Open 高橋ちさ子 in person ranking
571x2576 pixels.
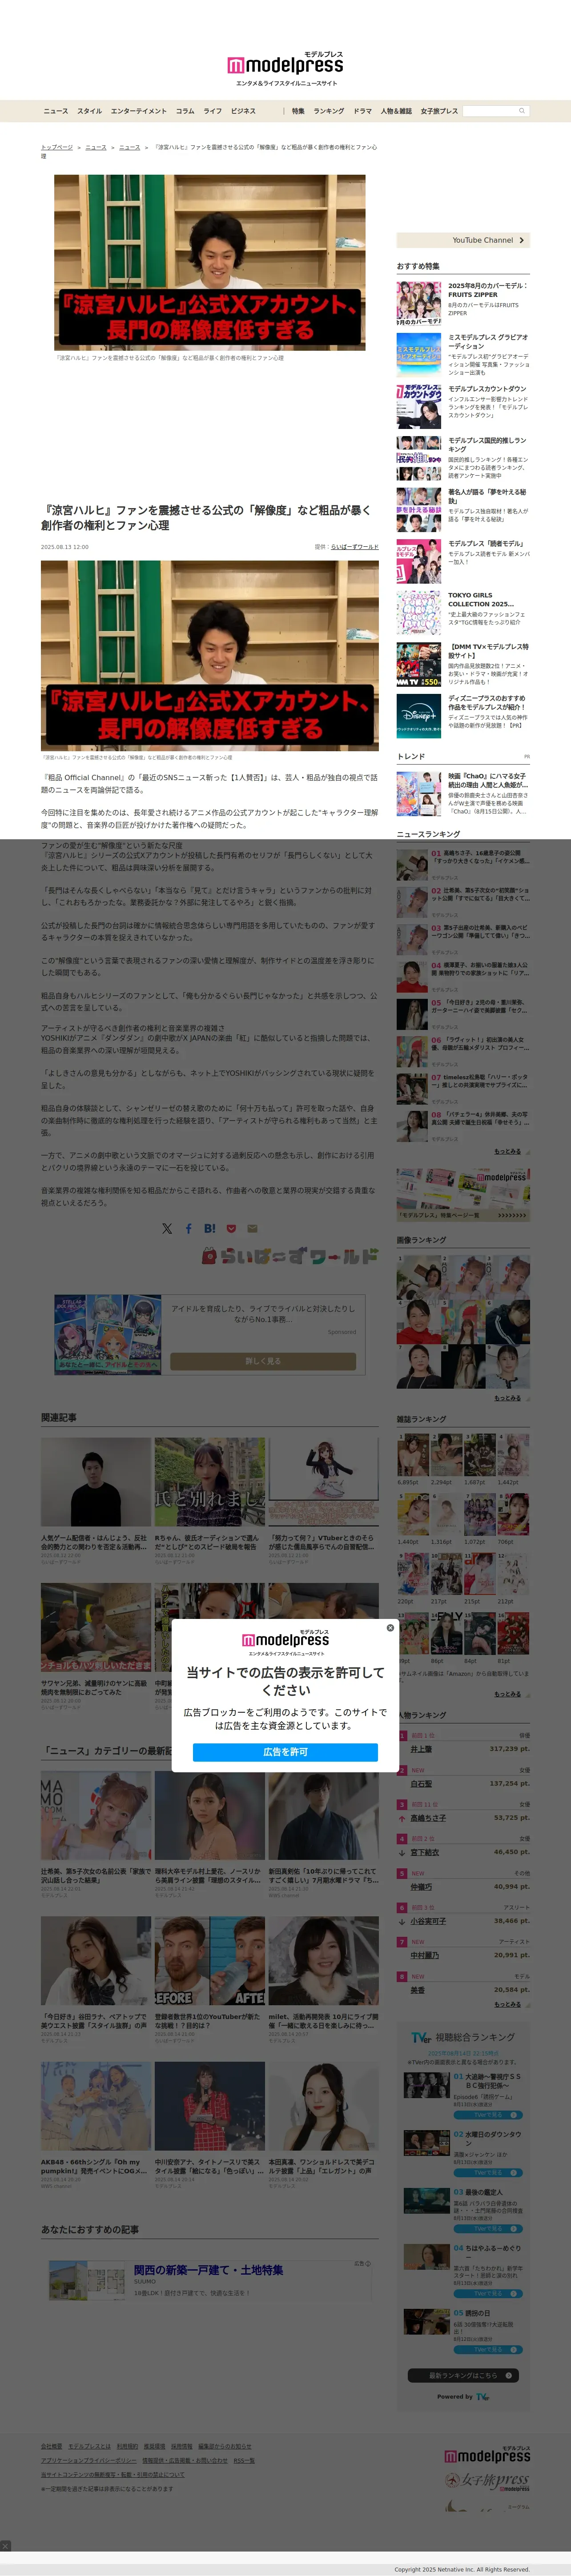click(428, 1818)
